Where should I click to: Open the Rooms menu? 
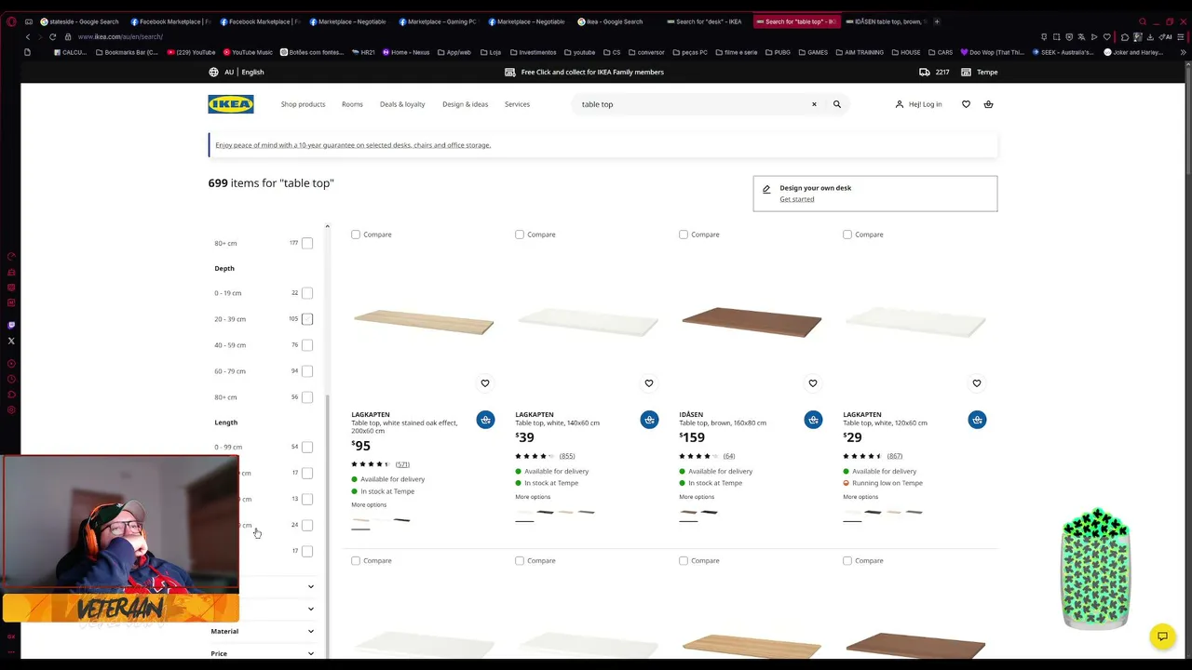tap(352, 104)
